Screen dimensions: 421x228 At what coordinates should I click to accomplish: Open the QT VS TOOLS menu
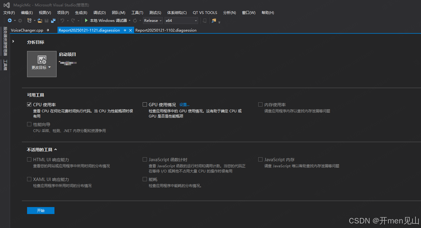tap(205, 13)
